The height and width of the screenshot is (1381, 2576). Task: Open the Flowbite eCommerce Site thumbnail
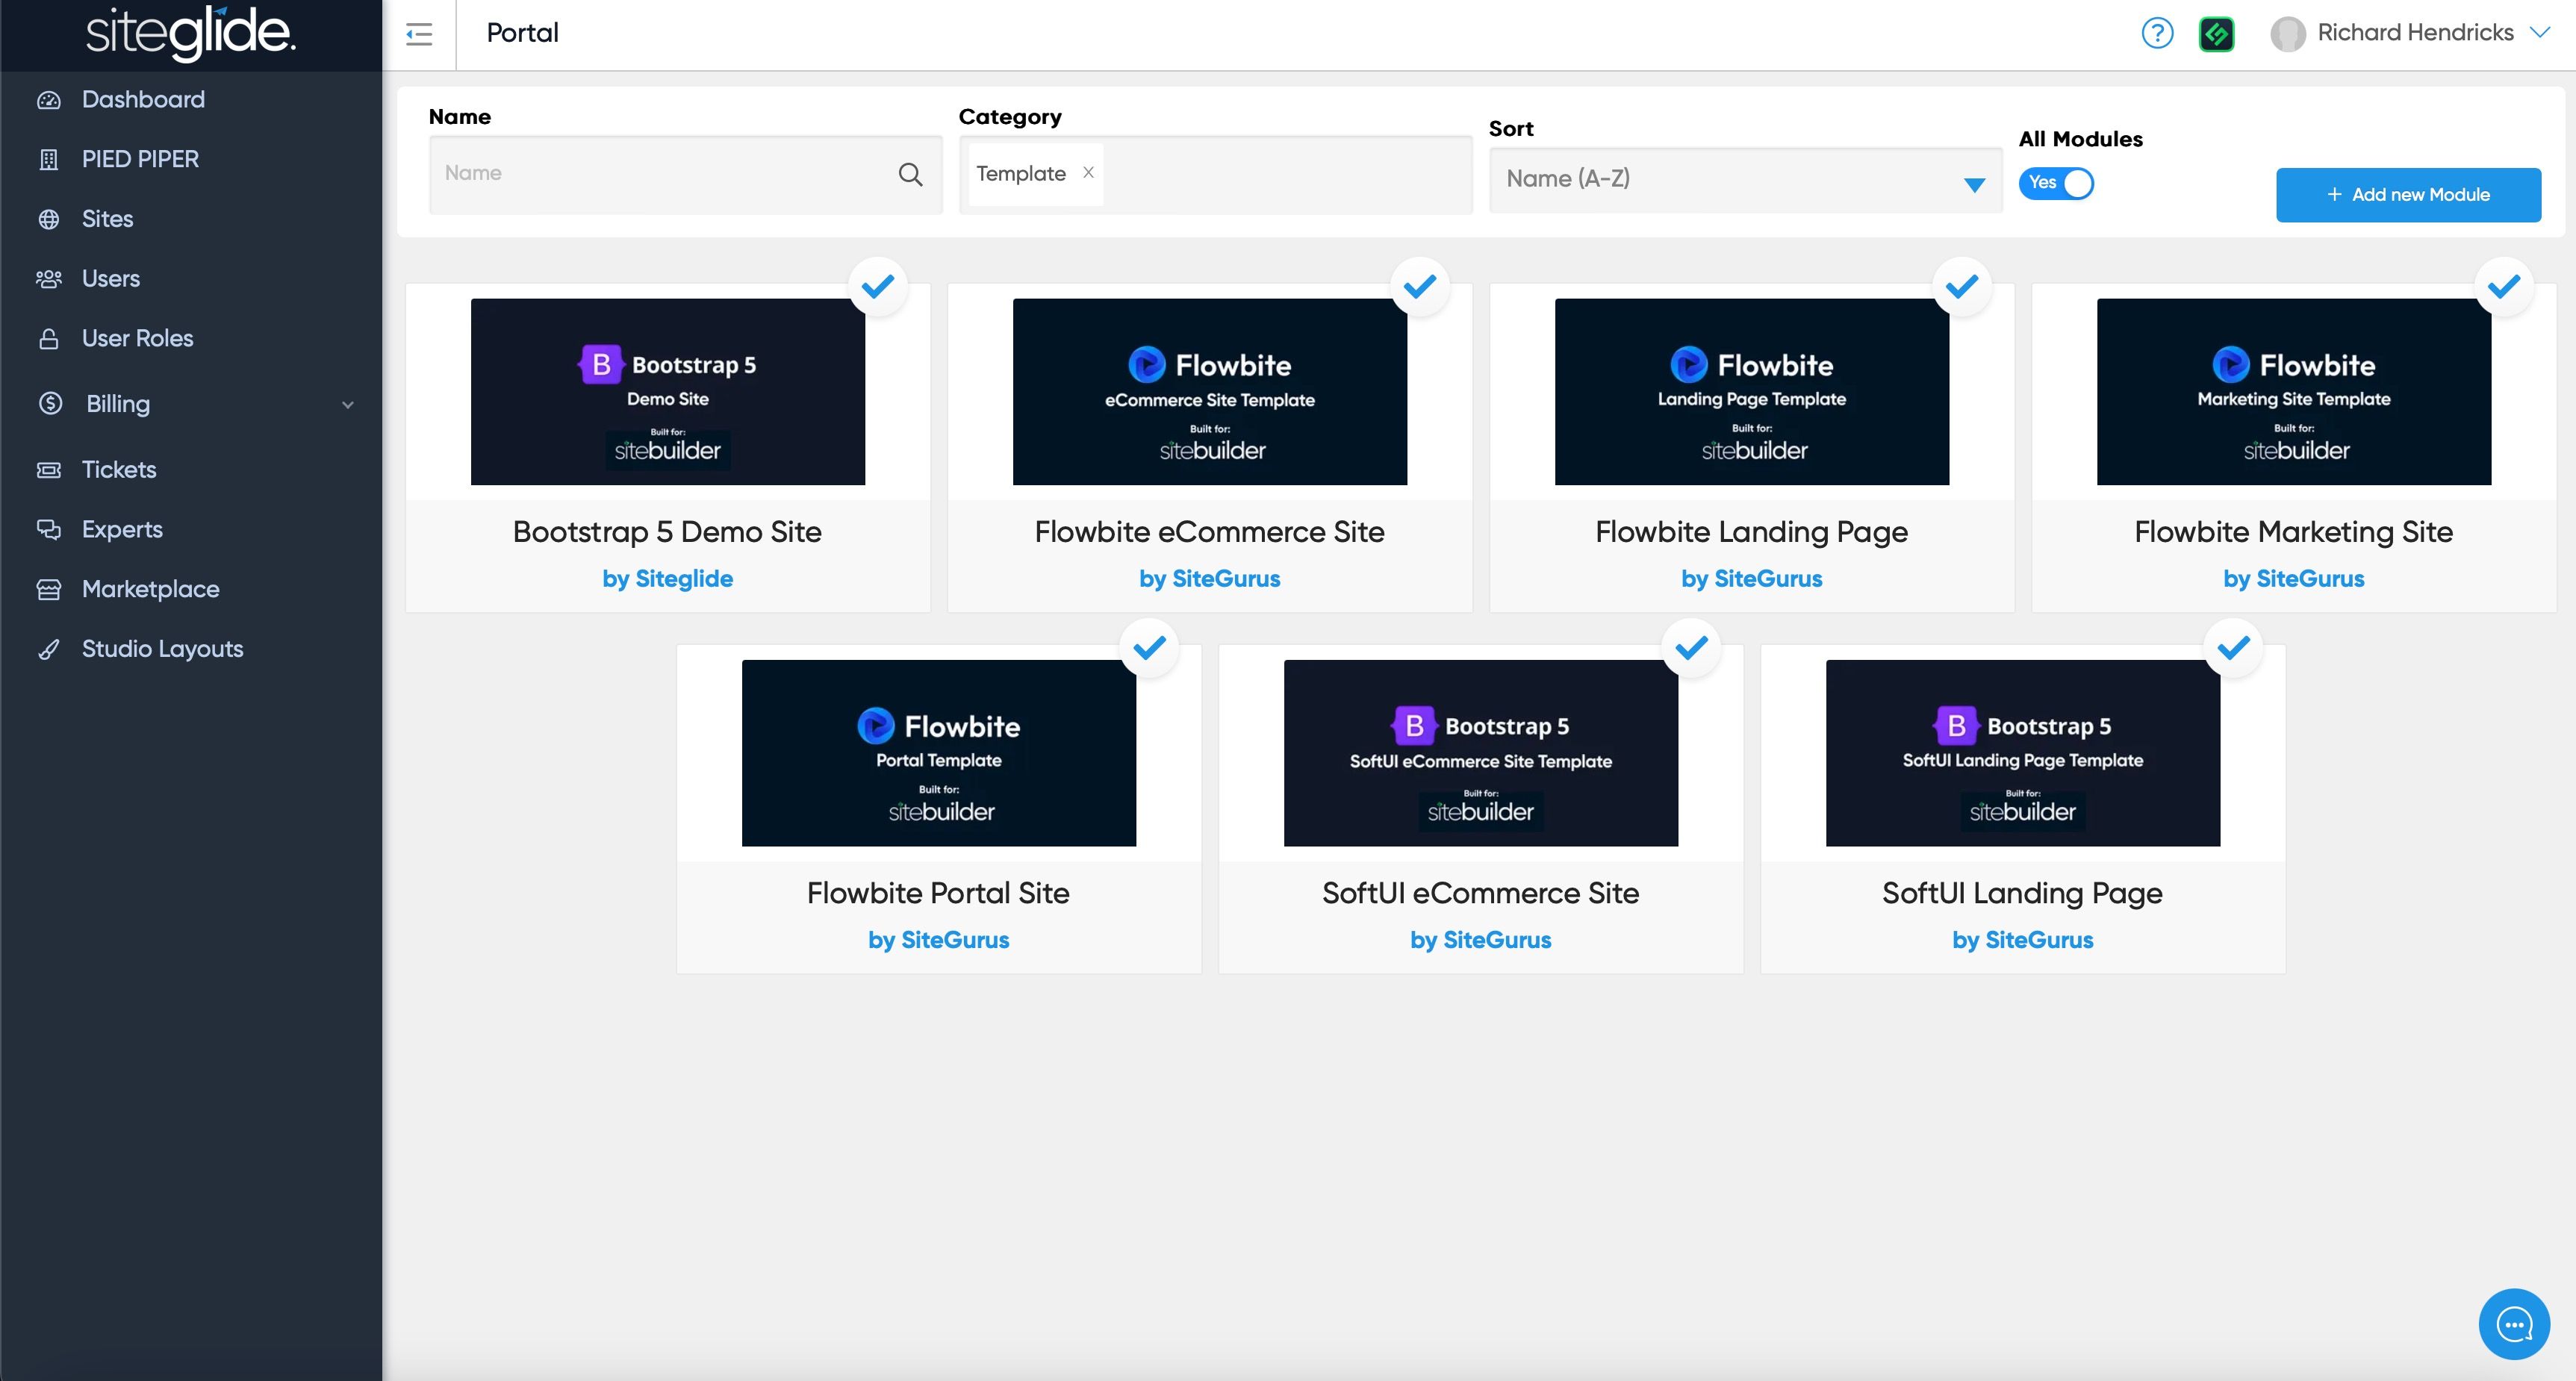(1209, 391)
